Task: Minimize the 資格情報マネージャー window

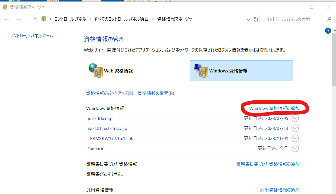Action: click(x=294, y=7)
